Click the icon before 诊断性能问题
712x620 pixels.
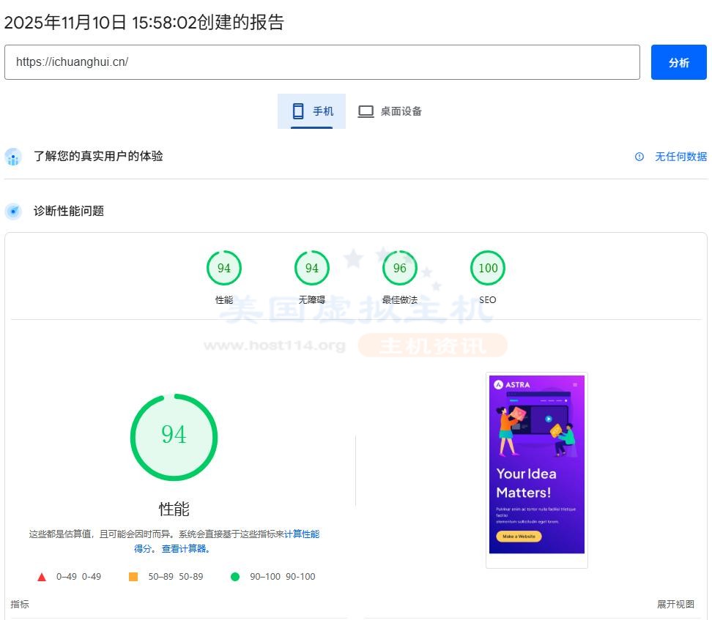point(13,211)
